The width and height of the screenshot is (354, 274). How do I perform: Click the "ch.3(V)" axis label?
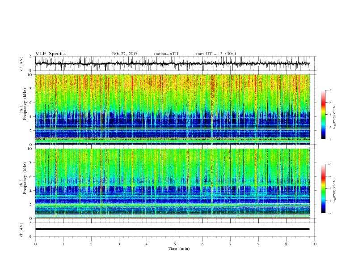coord(21,230)
